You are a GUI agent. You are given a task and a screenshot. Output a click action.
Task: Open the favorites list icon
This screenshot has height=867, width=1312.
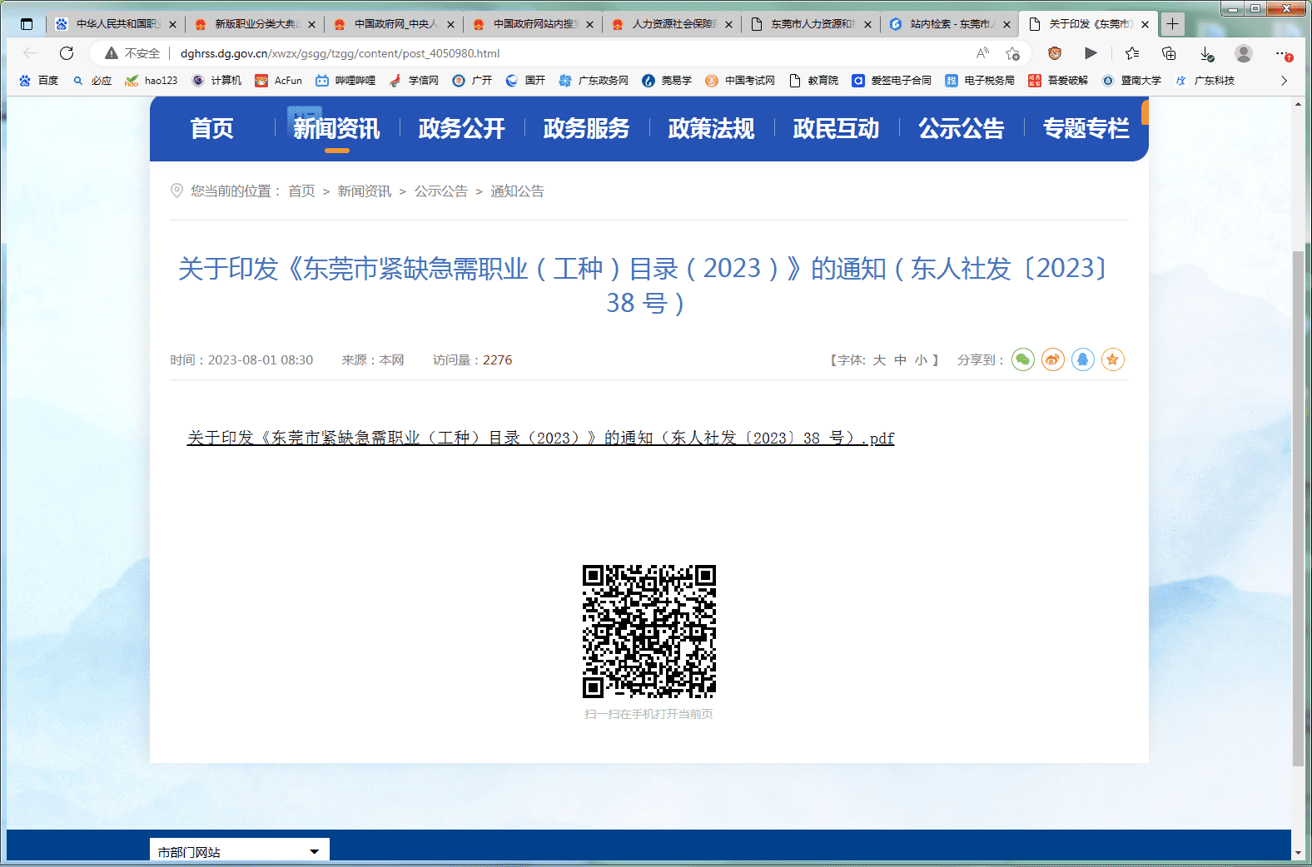[x=1132, y=53]
